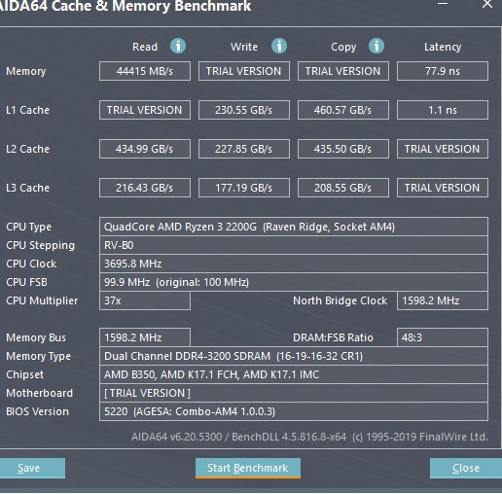Click the CPU Multiplier 37x field
The image size is (502, 494).
145,300
